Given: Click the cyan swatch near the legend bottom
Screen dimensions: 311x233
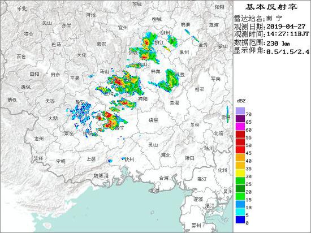Looking at the screenshot, I should [x=240, y=212].
